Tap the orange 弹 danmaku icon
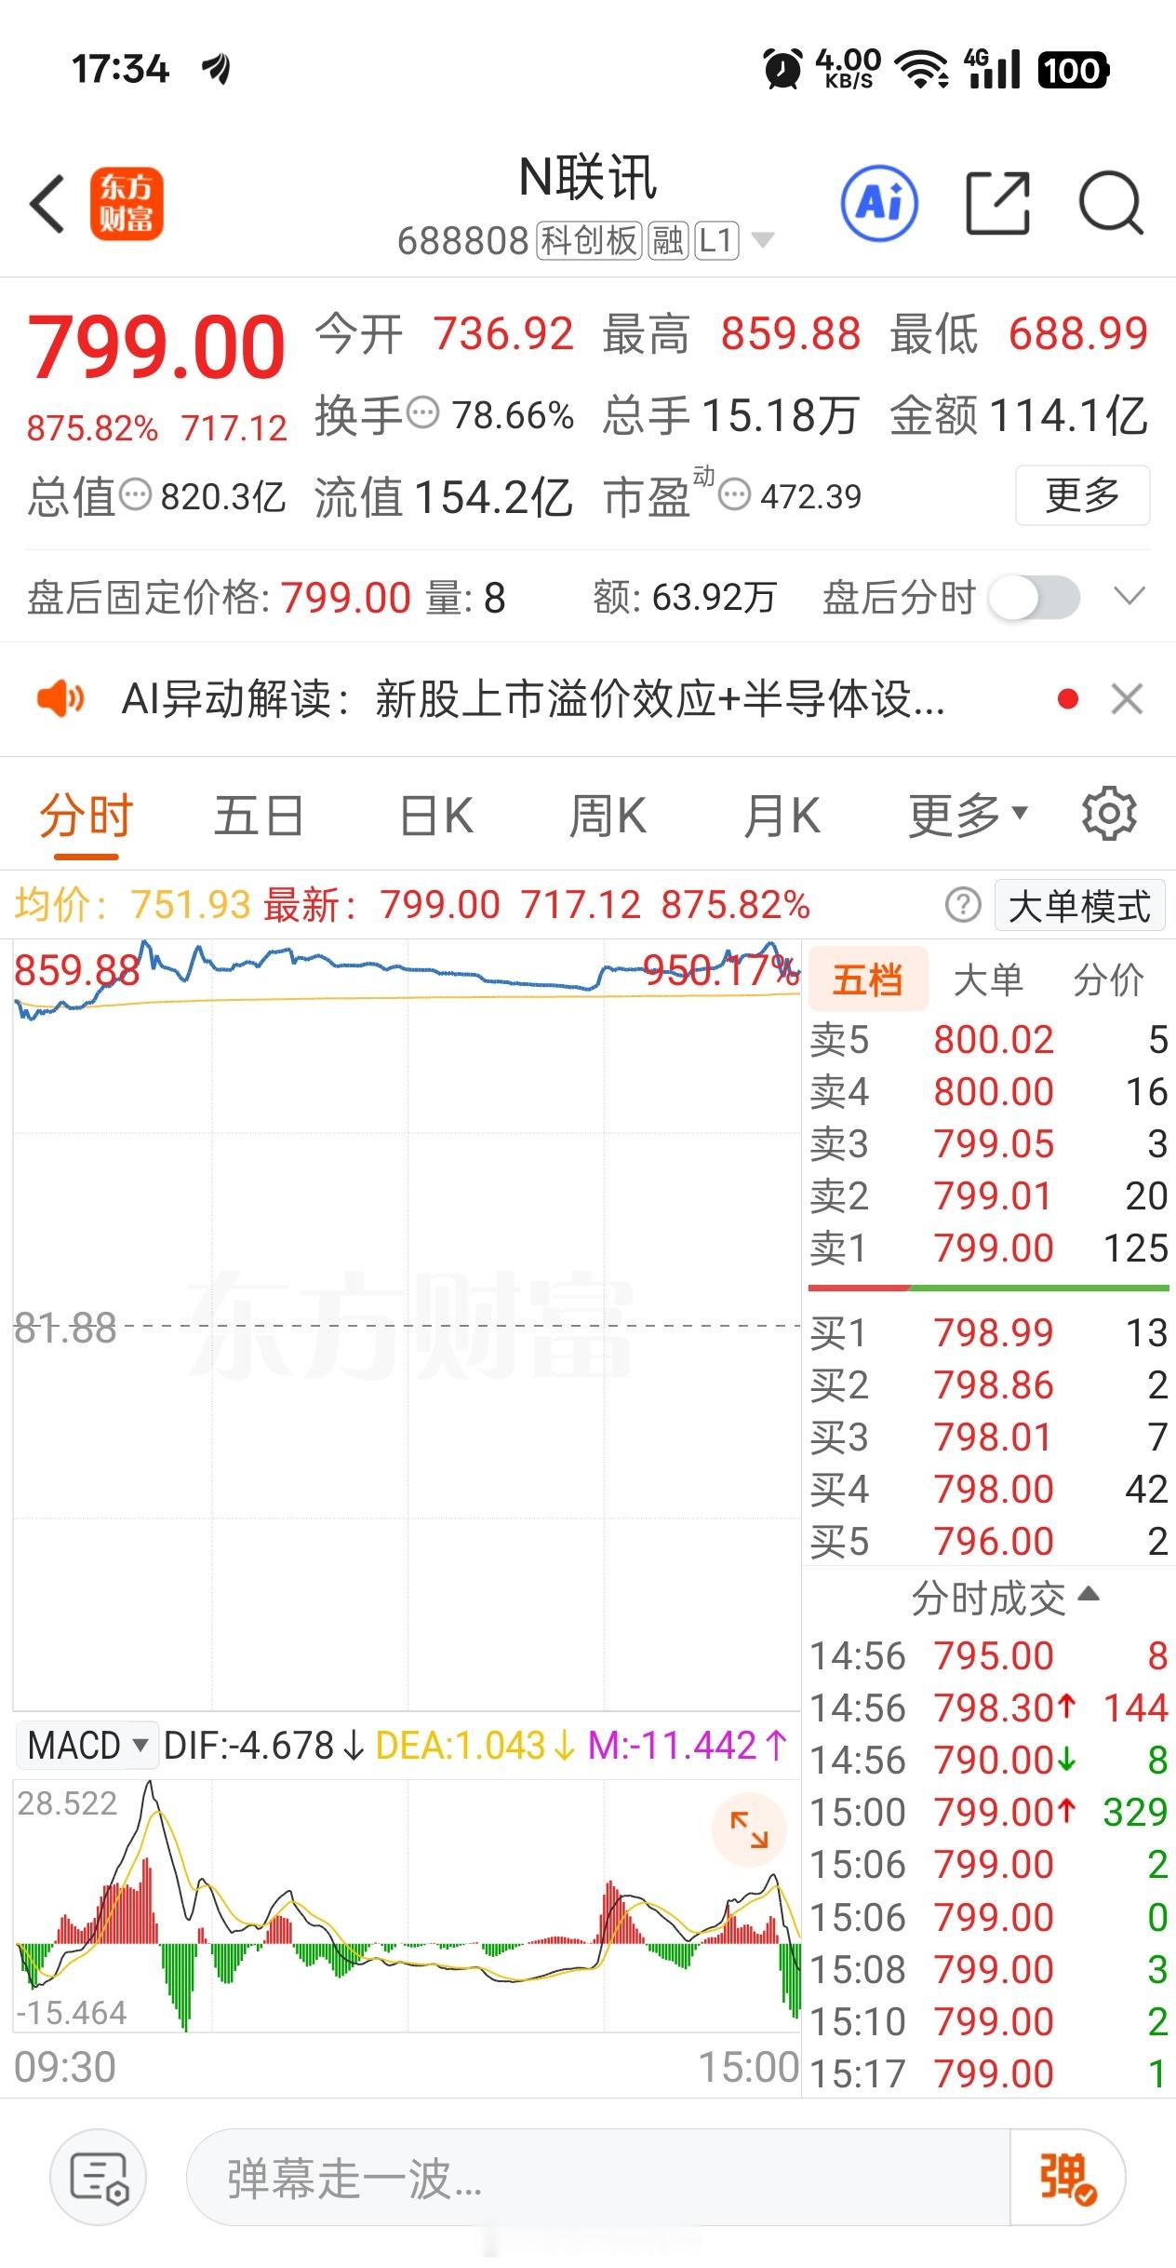 [x=1067, y=2178]
